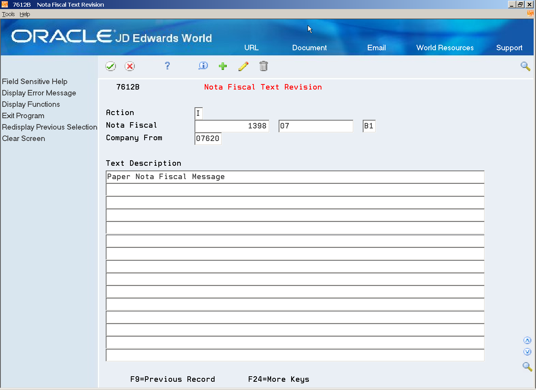Screen dimensions: 536x390
Task: Select Display Error Message
Action: pos(39,93)
